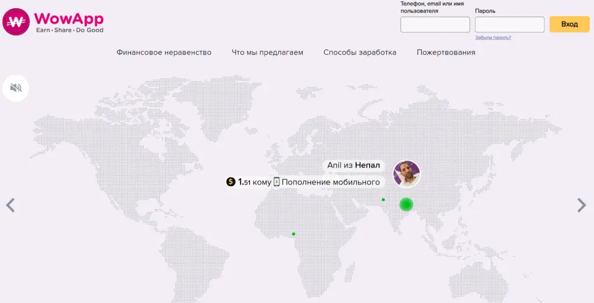
Task: Open the Забыли пароль? link
Action: tap(493, 38)
